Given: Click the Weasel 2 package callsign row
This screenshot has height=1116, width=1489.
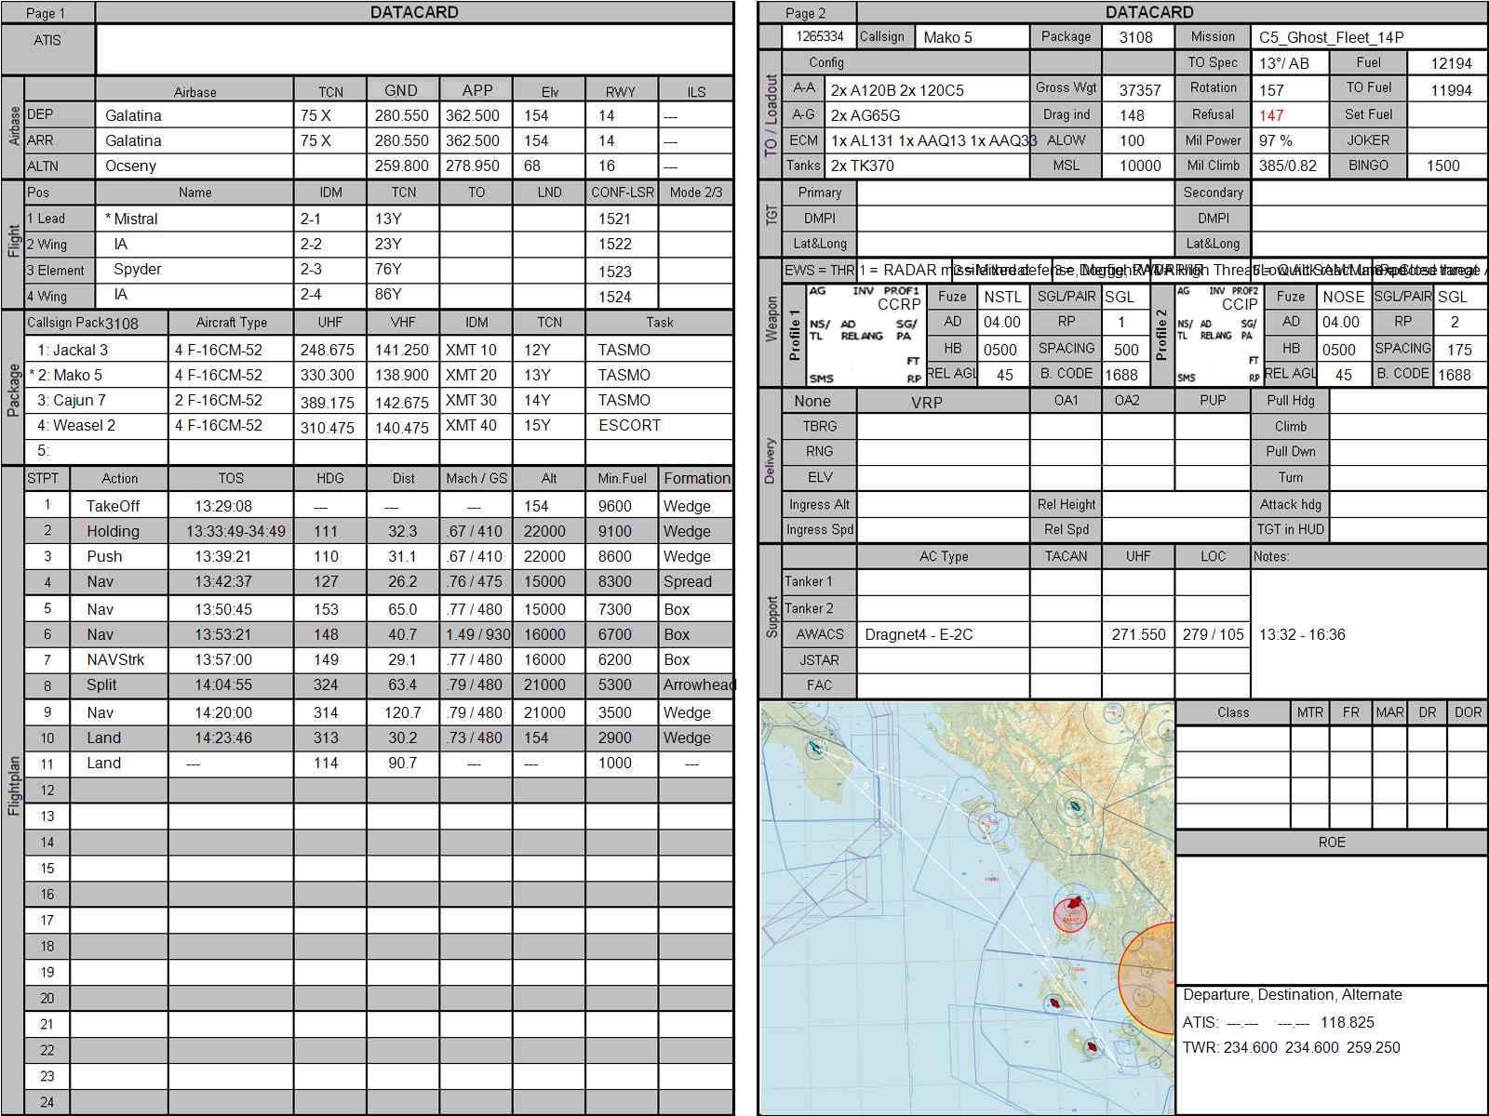Looking at the screenshot, I should coord(84,425).
